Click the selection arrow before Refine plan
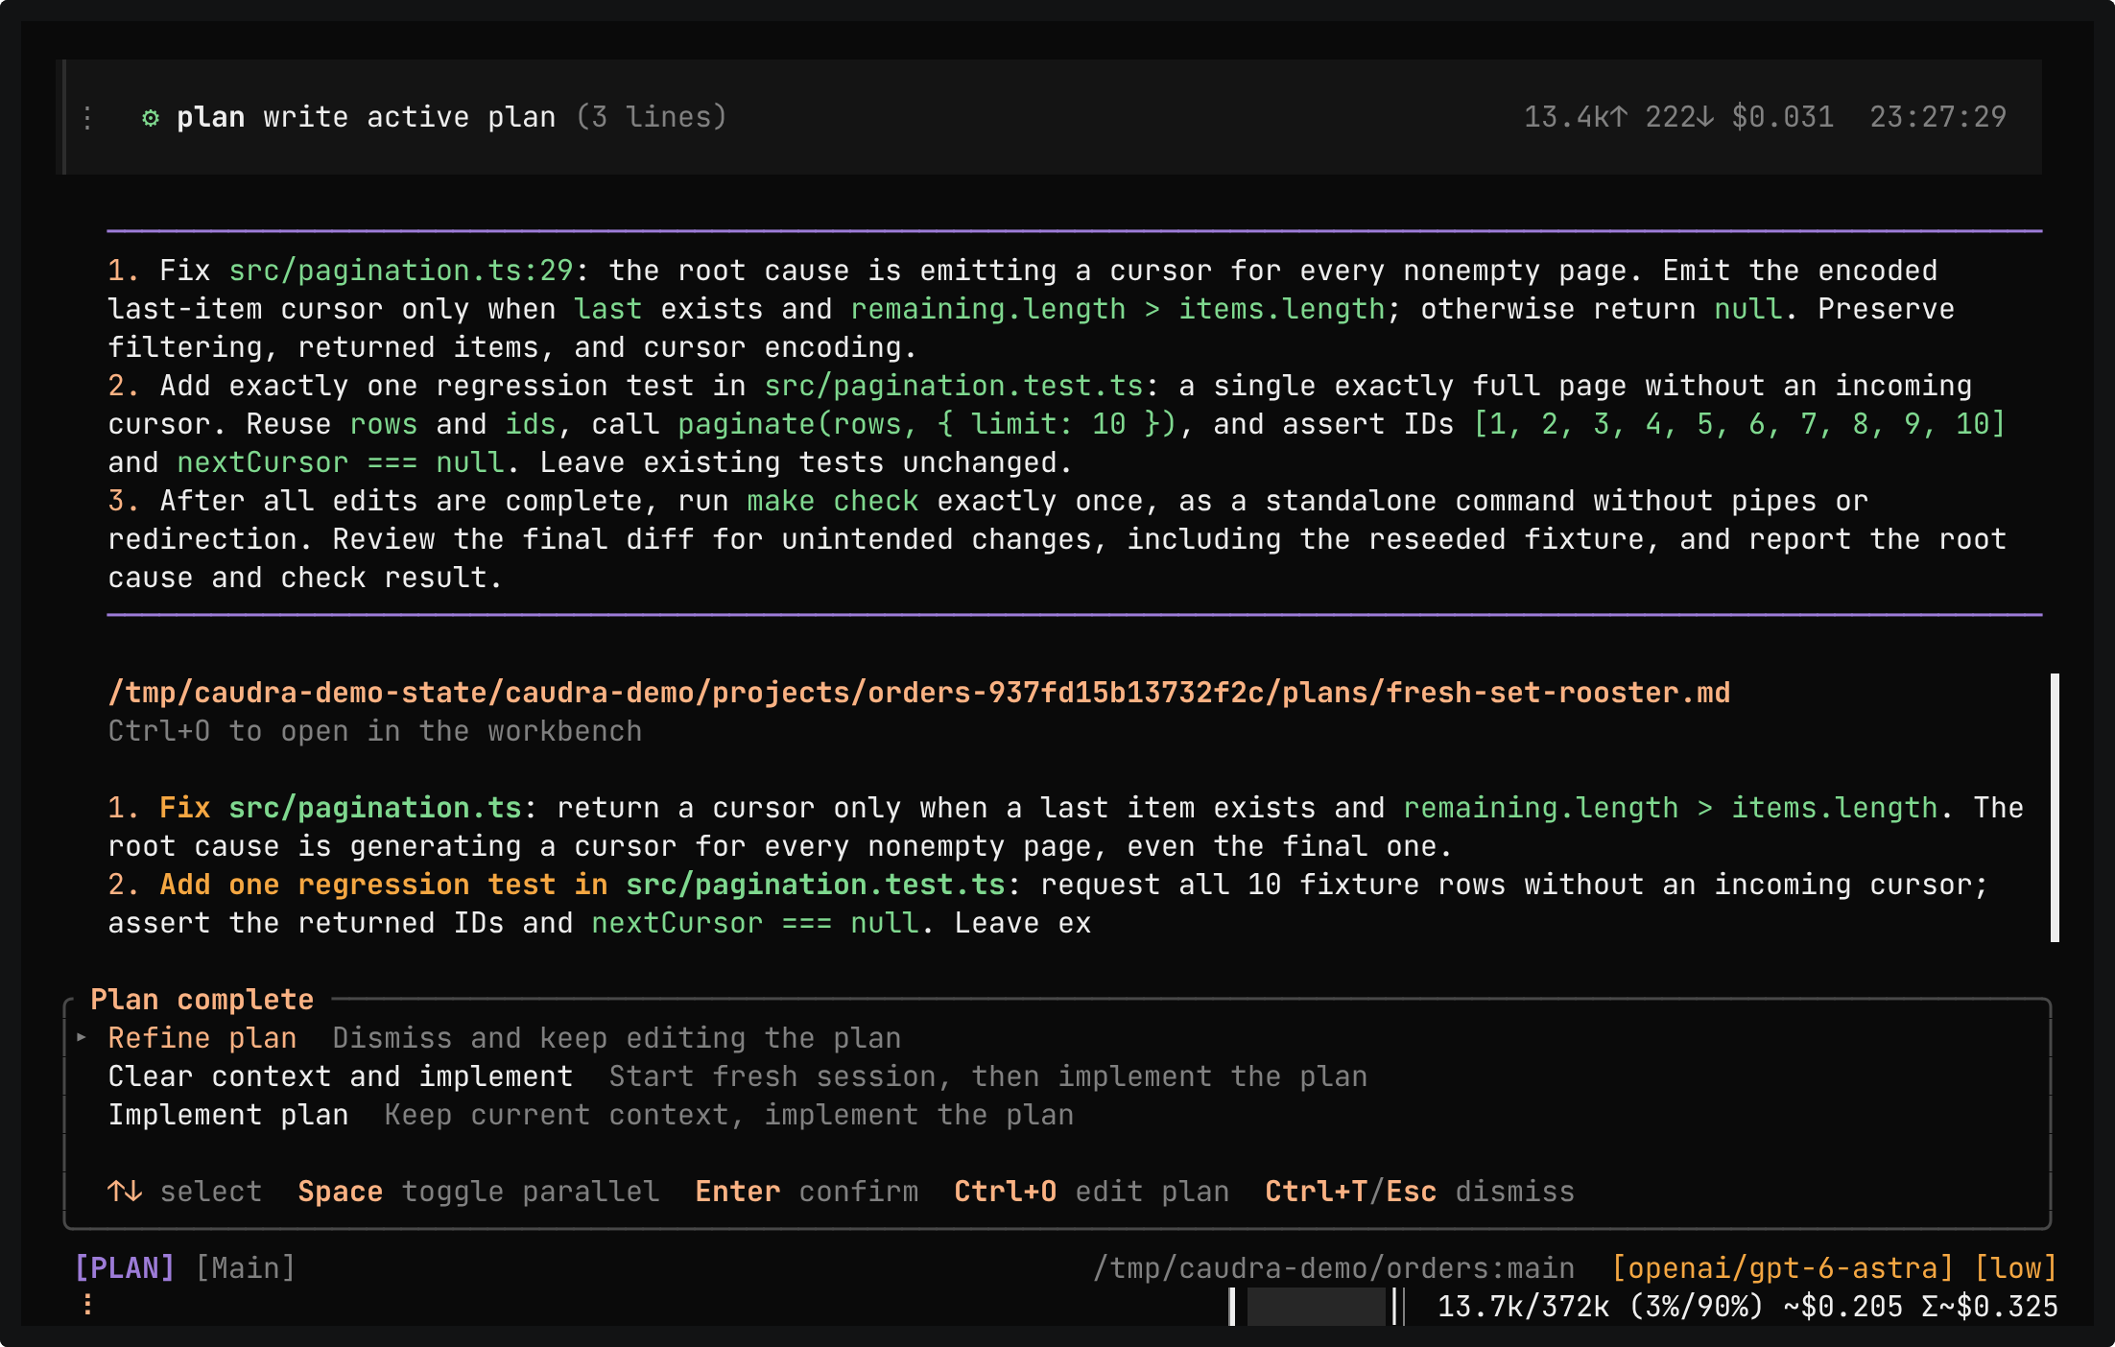This screenshot has height=1347, width=2115. coord(82,1037)
